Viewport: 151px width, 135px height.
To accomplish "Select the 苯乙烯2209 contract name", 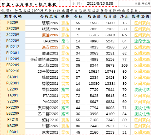I will (x=48, y=66).
